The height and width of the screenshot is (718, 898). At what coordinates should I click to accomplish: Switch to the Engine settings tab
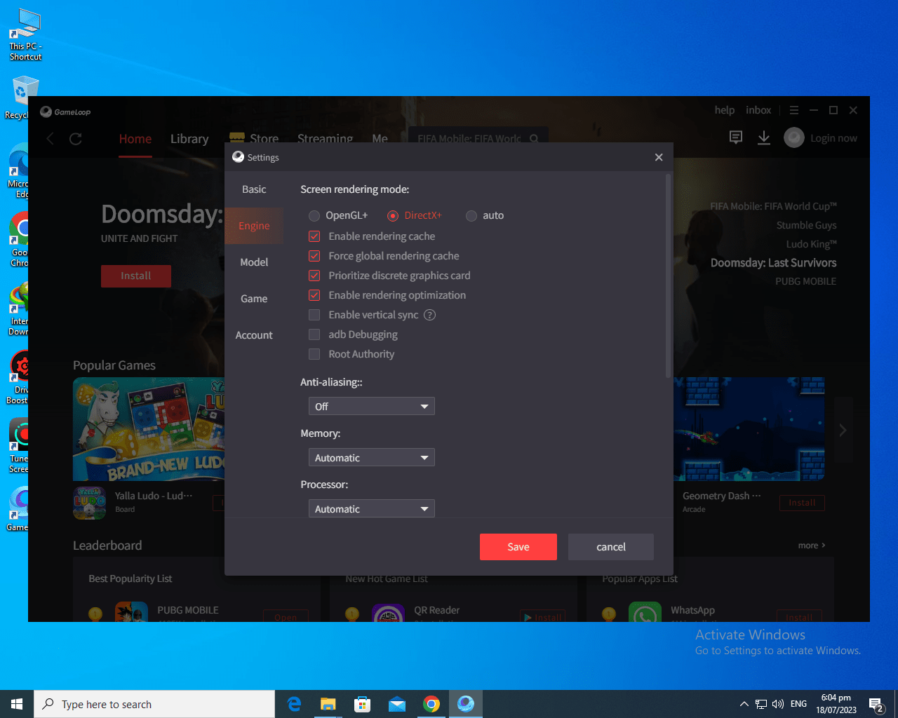point(254,226)
